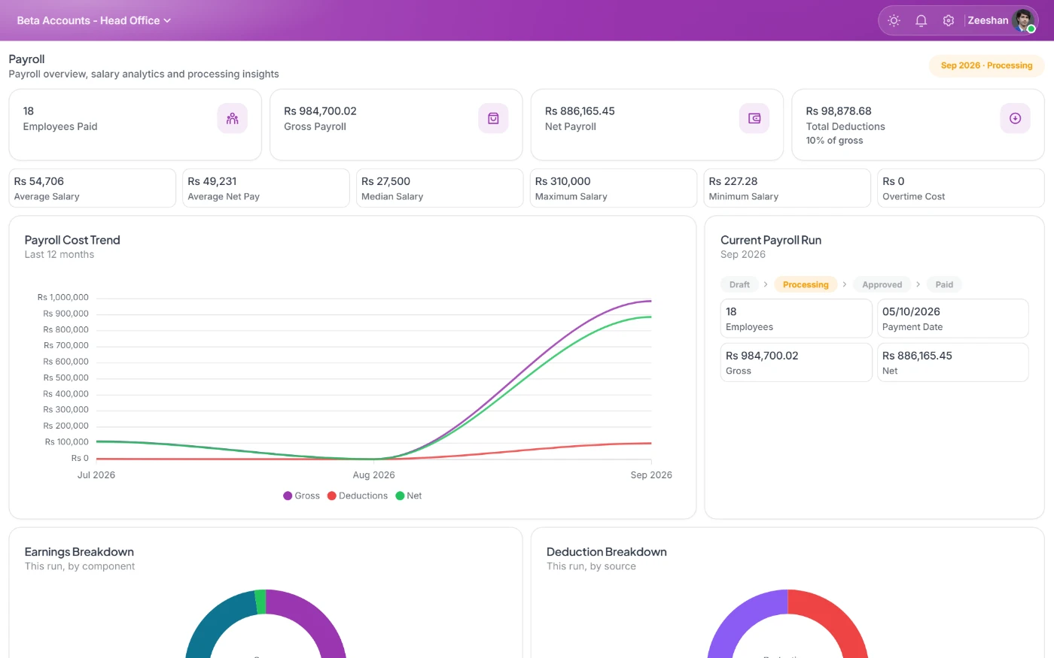
Task: Toggle the light/dark theme sun icon
Action: click(x=894, y=21)
